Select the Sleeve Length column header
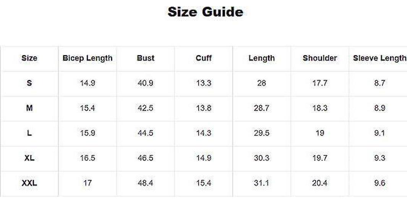 (379, 58)
